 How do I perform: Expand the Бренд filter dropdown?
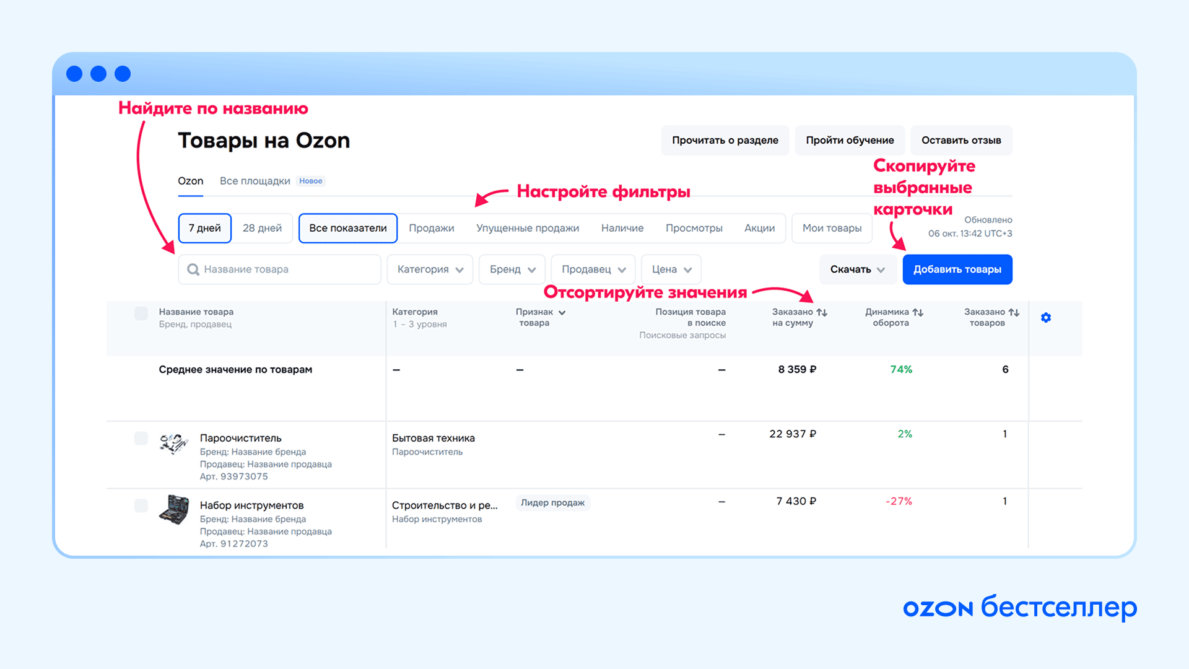coord(512,269)
